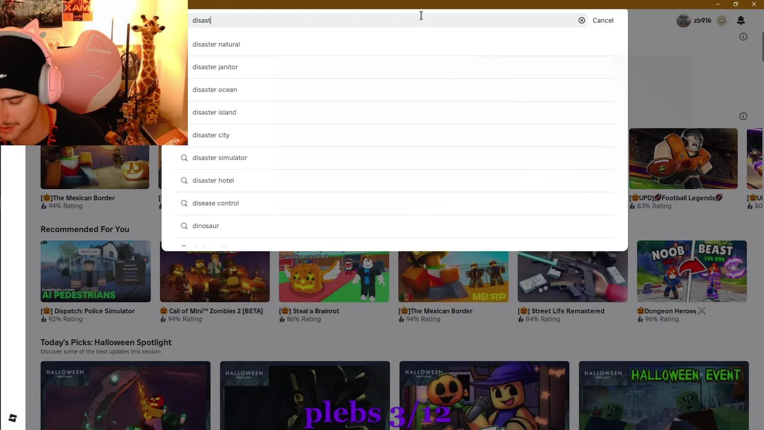The height and width of the screenshot is (430, 764).
Task: Select 'disaster janitor' suggestion
Action: click(x=395, y=67)
